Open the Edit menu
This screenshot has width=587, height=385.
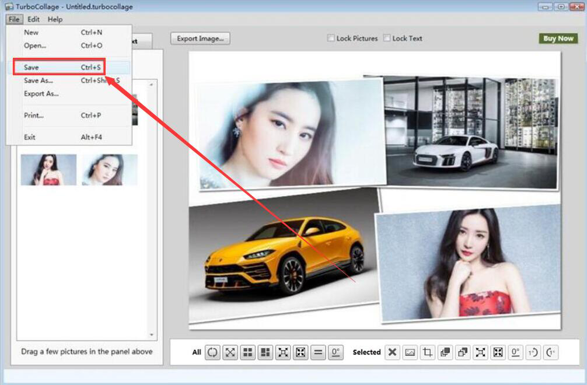point(33,19)
